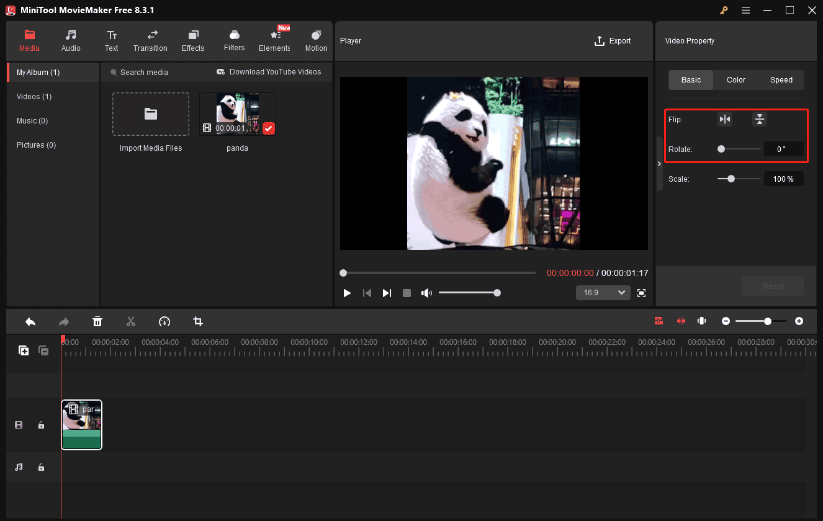The image size is (823, 521).
Task: Mute audio using the speaker icon
Action: 427,292
